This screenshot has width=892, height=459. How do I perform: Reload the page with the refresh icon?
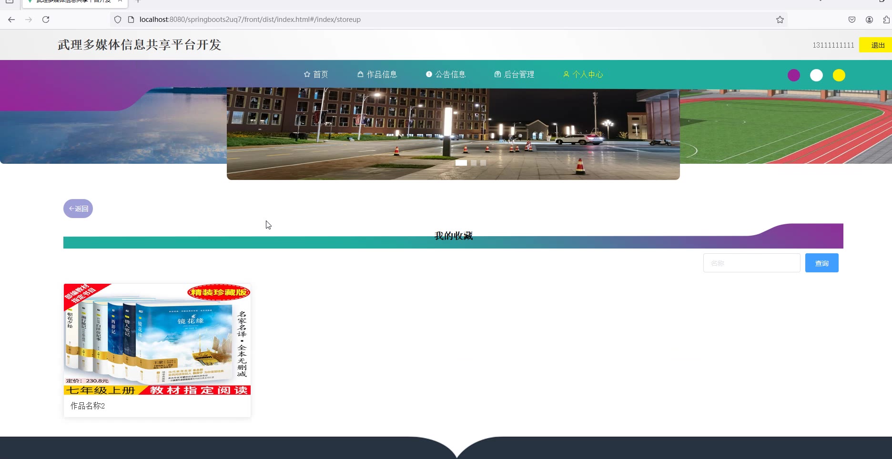tap(46, 20)
